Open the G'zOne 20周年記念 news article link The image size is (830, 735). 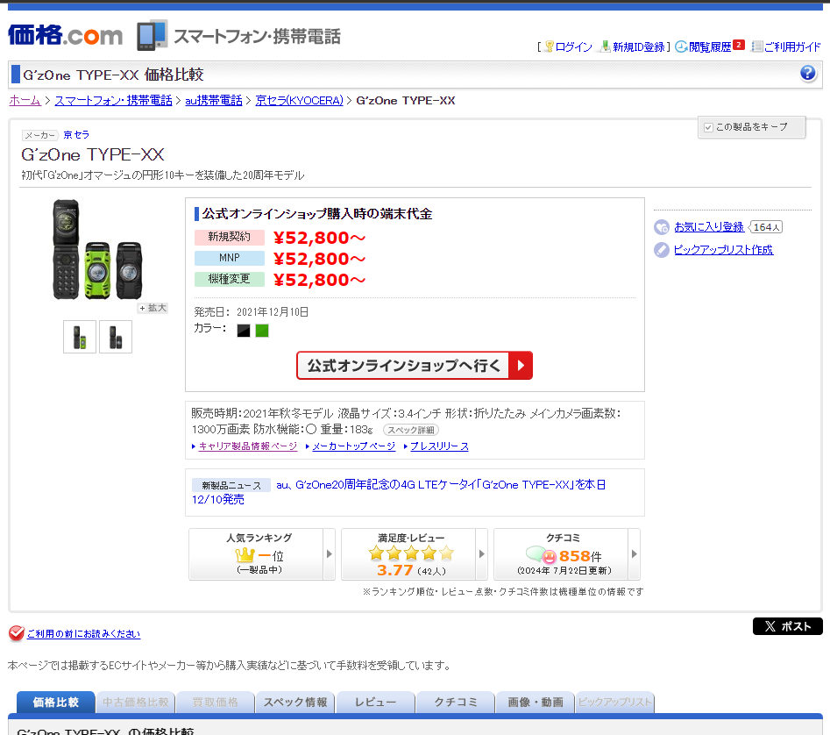399,492
